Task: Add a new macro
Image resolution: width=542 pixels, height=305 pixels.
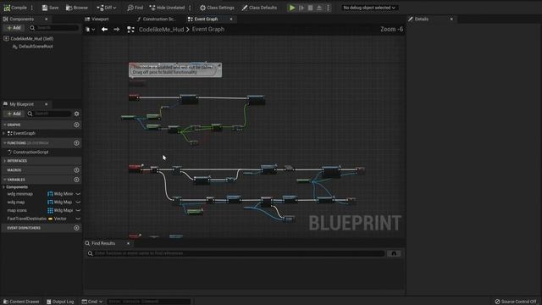Action: click(77, 170)
